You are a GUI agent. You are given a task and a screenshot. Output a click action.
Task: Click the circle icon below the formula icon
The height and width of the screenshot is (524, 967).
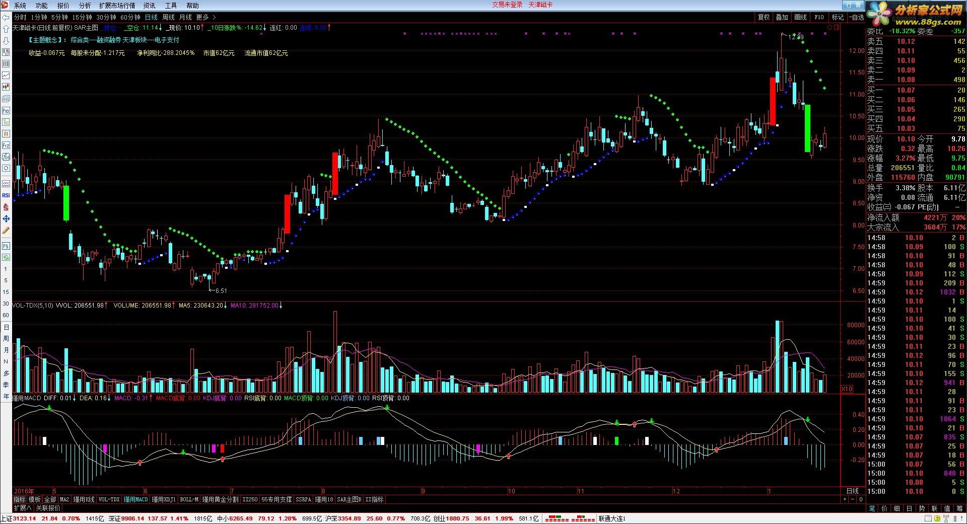[6, 168]
